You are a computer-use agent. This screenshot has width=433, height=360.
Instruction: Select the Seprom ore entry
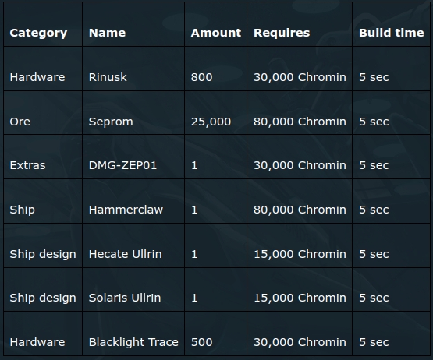click(111, 122)
